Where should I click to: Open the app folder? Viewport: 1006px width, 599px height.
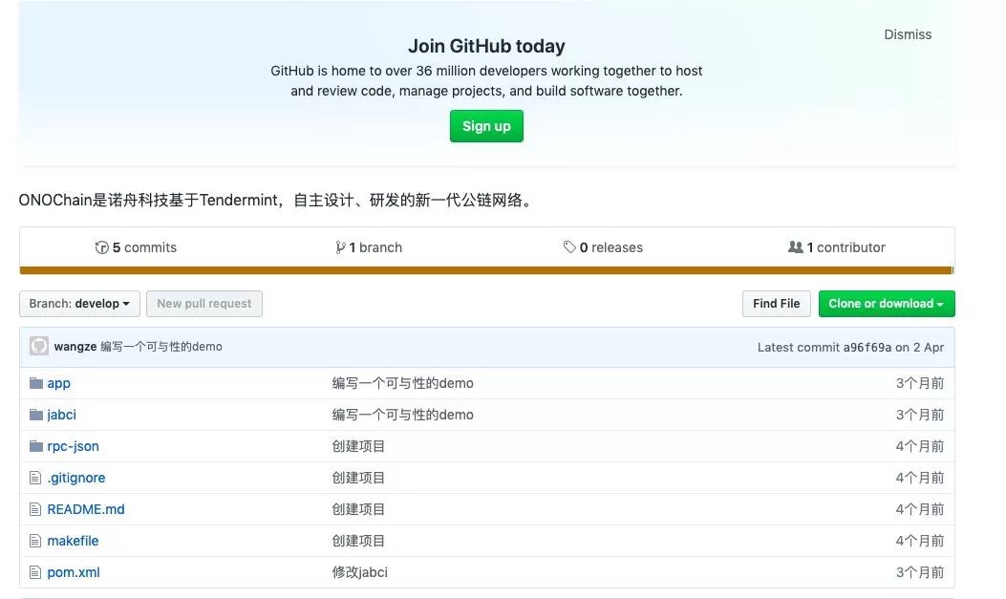58,383
